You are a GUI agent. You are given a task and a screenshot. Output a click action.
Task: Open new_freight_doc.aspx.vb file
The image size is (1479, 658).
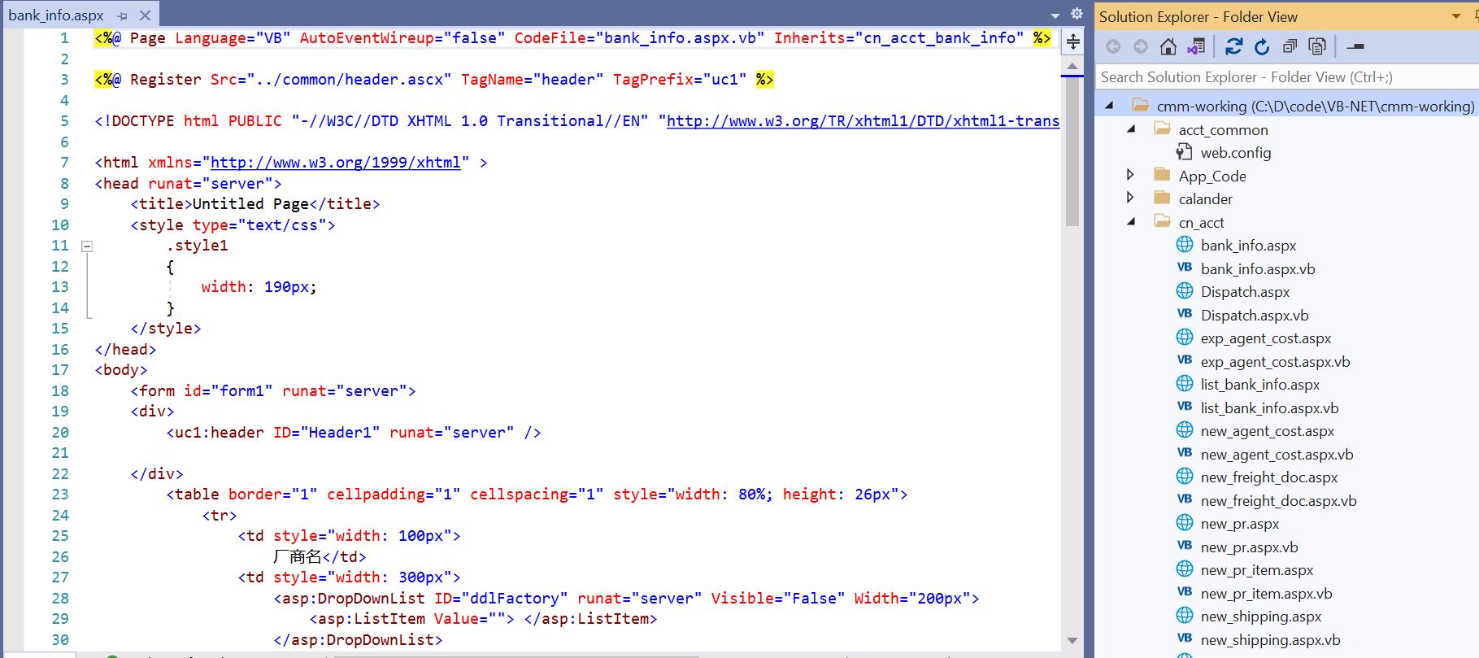click(1278, 501)
